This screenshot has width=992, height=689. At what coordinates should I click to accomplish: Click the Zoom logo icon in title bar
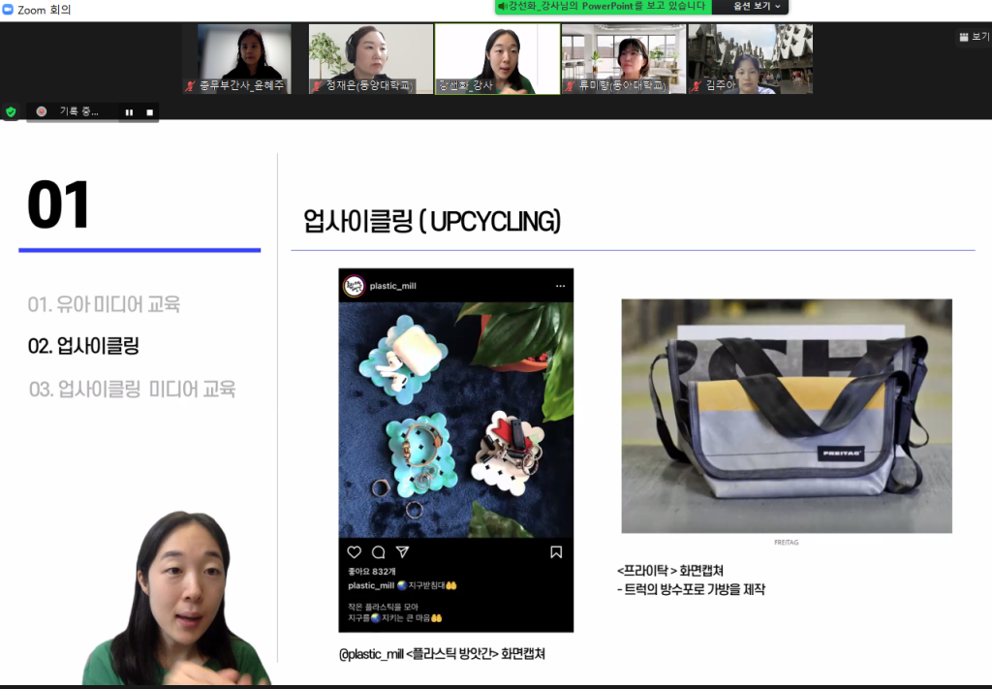click(8, 10)
